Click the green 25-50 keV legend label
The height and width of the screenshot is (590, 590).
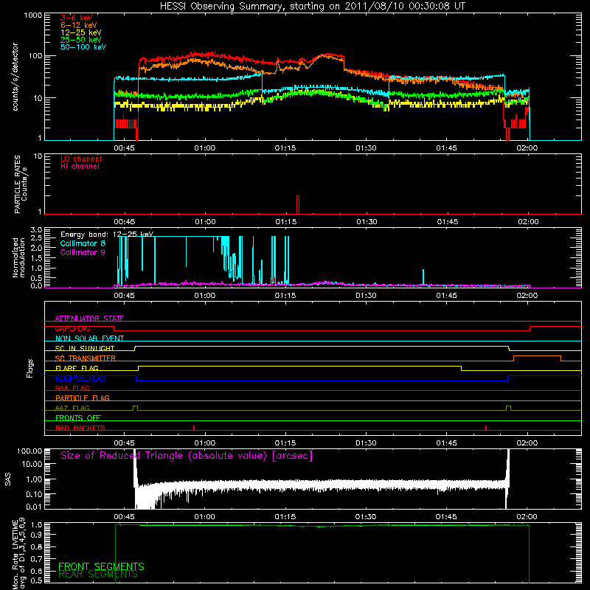click(81, 40)
